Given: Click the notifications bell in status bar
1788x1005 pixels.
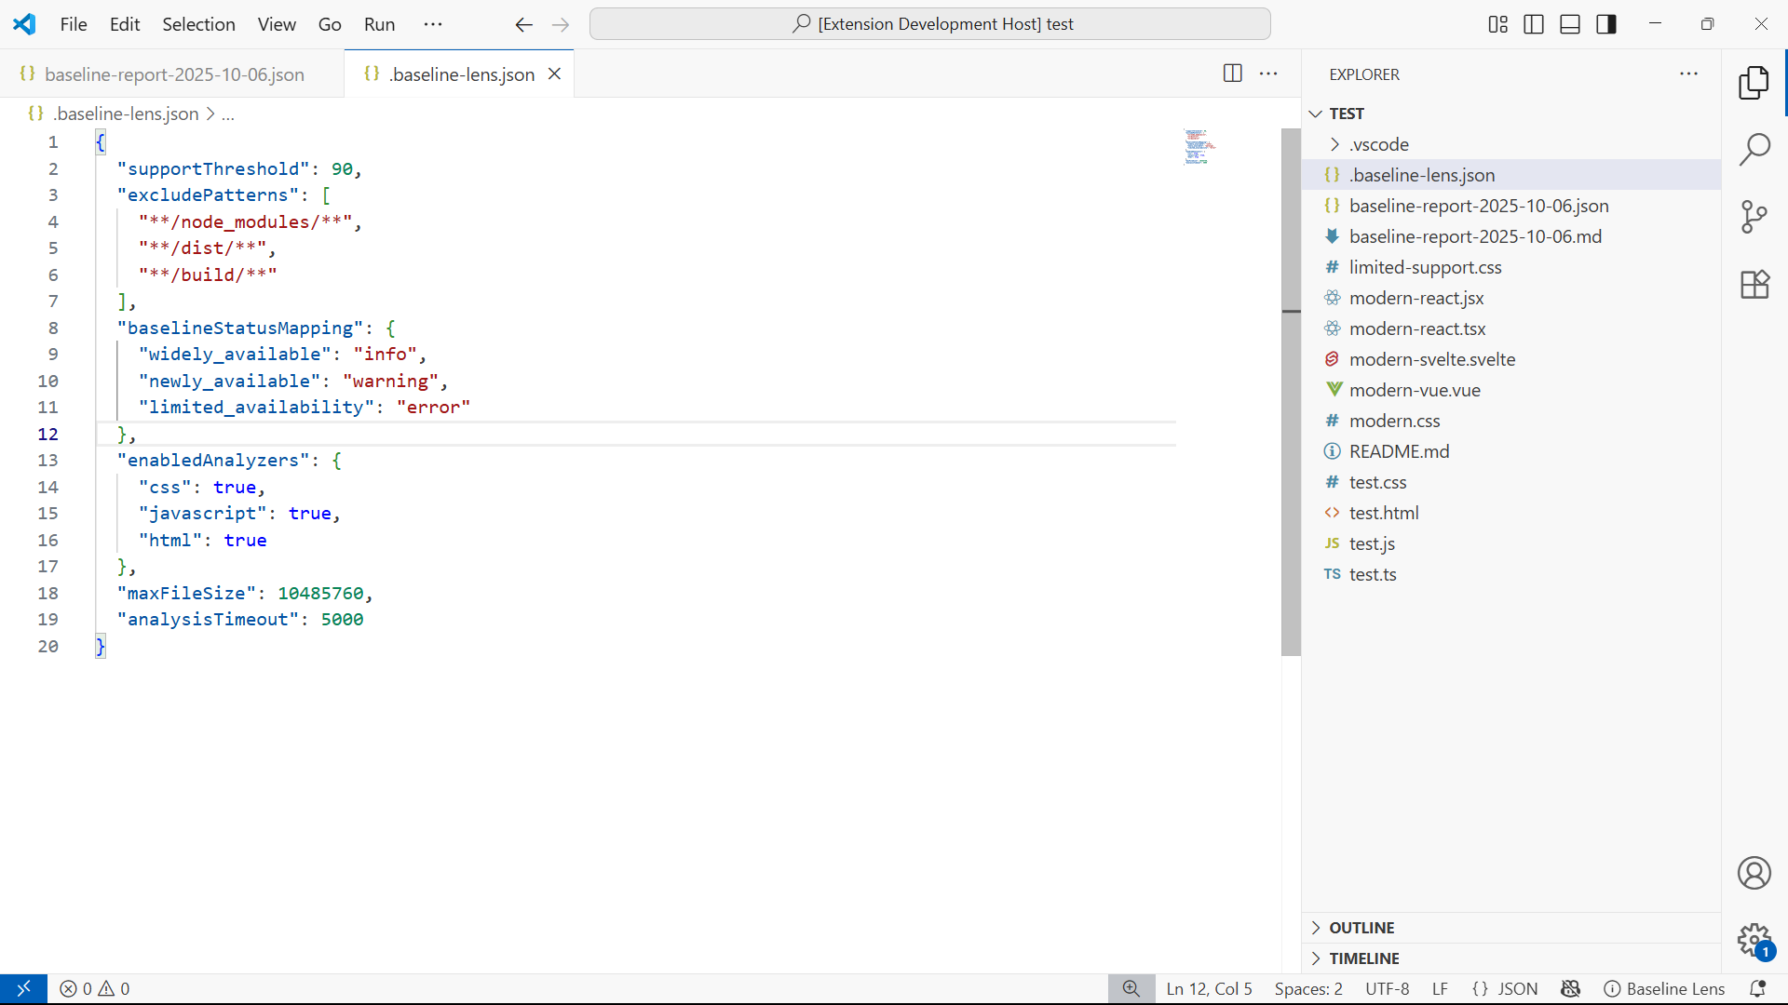Looking at the screenshot, I should (1758, 988).
